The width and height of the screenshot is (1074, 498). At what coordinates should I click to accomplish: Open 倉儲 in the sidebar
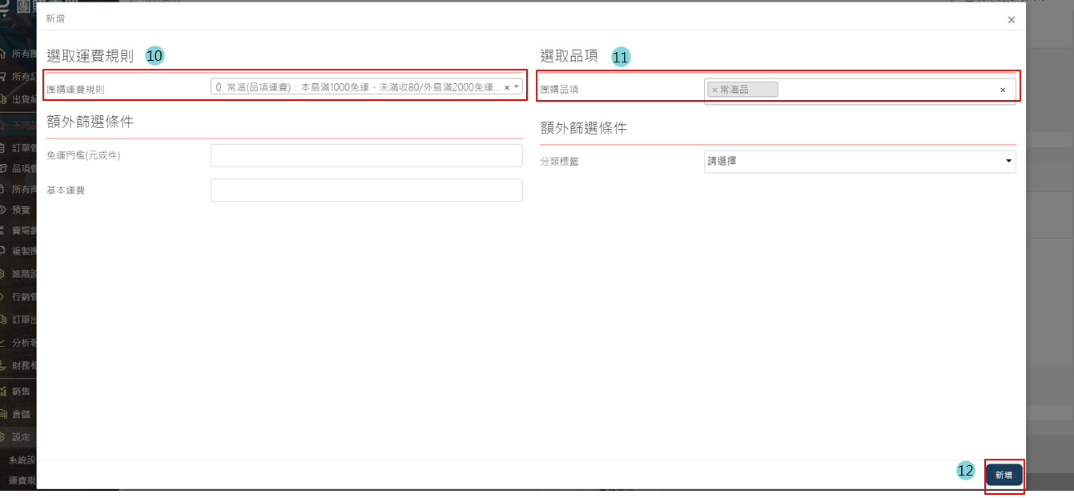(21, 414)
